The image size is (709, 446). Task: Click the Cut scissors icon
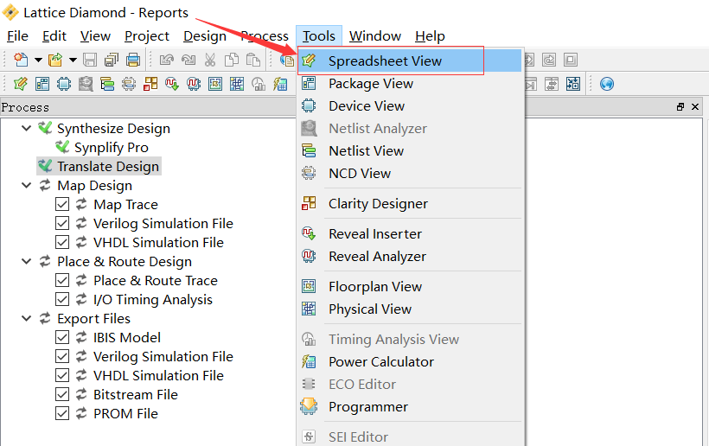pyautogui.click(x=210, y=60)
